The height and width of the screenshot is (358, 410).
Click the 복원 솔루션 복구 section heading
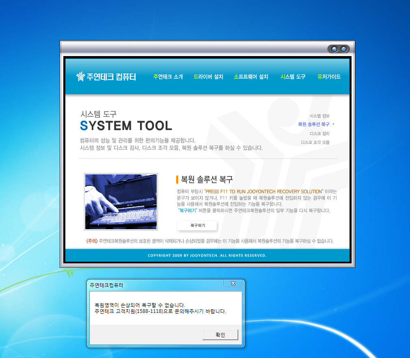[x=207, y=179]
